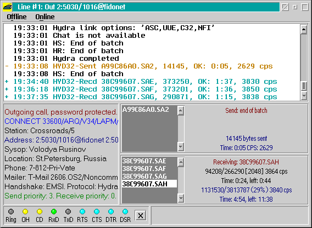Click 'Time: 0:24, left: 0:44' text
The image size is (312, 228).
tap(246, 181)
